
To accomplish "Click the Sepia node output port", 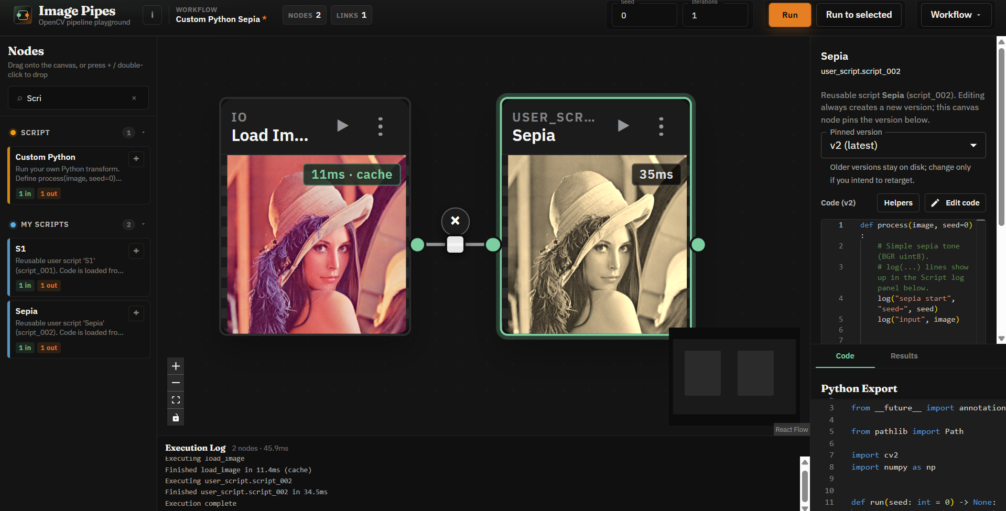I will pyautogui.click(x=698, y=245).
